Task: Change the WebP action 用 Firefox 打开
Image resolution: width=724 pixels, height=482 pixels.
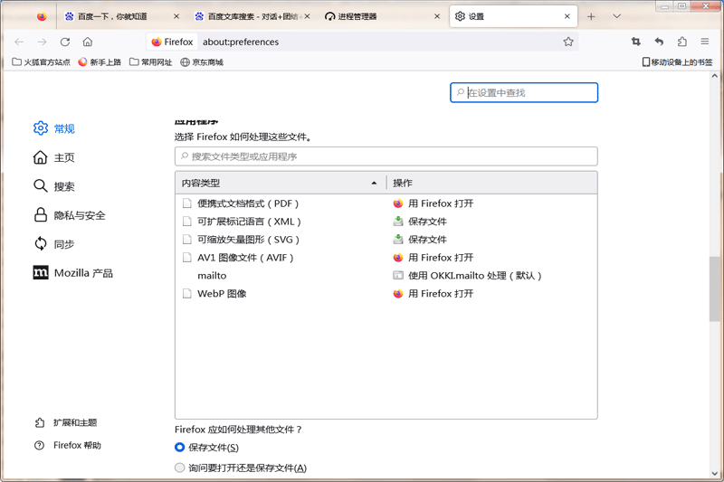Action: [433, 293]
